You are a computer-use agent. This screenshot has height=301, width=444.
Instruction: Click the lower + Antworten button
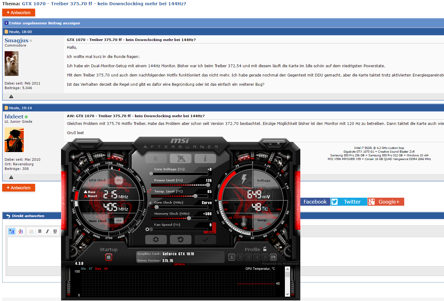point(18,188)
